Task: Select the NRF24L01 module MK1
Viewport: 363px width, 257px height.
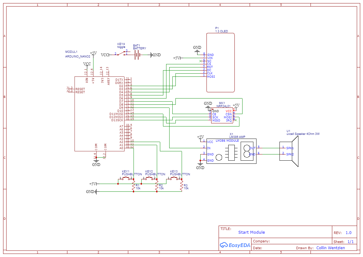Action: 222,115
